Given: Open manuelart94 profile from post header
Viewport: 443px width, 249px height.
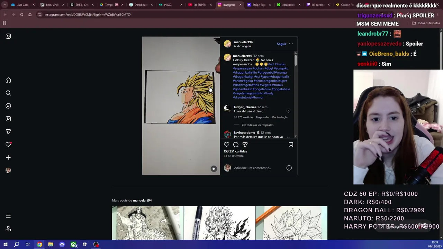Looking at the screenshot, I should click(243, 42).
